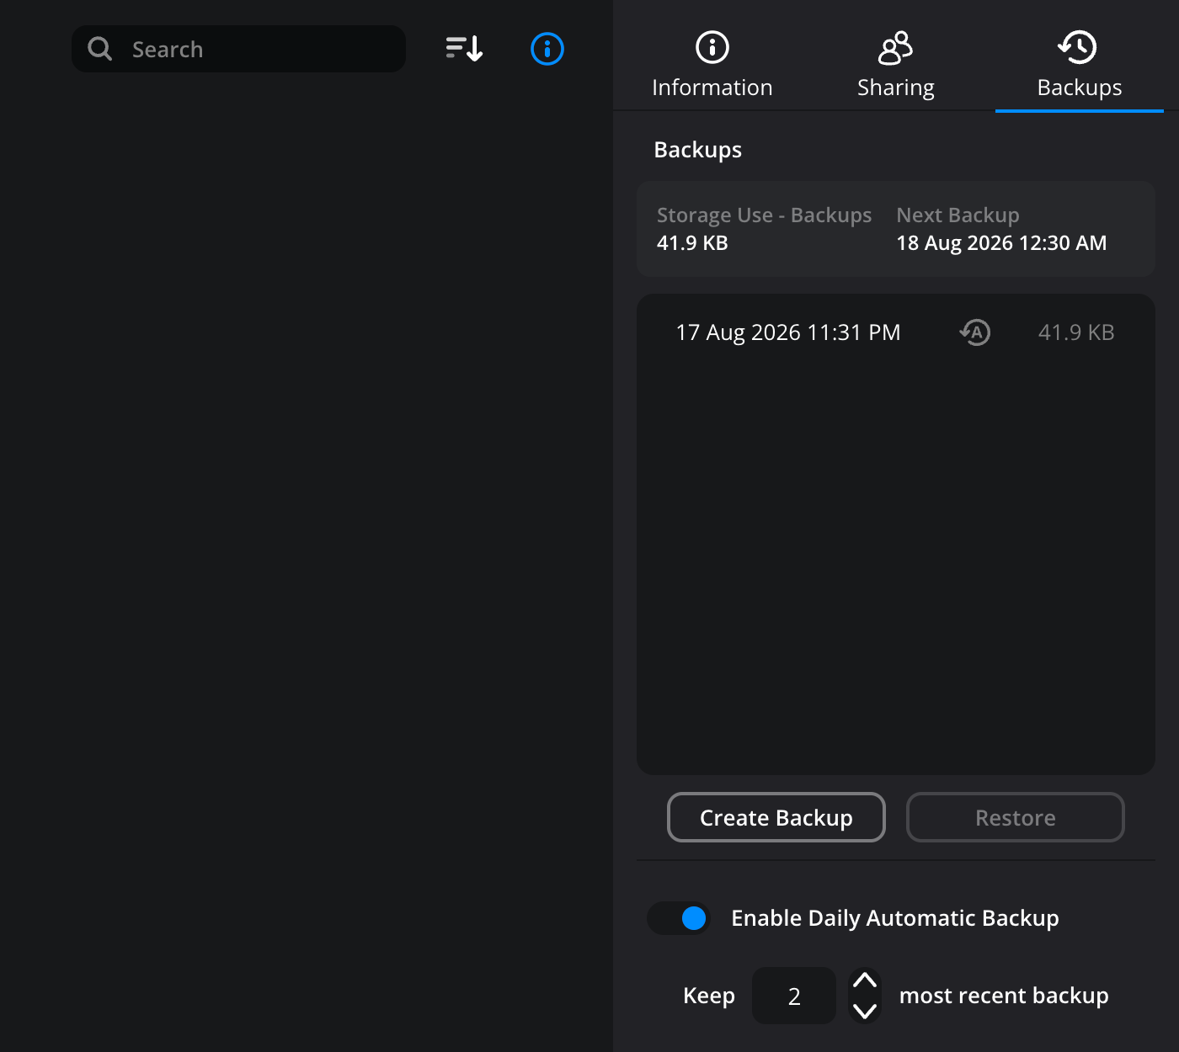The width and height of the screenshot is (1179, 1052).
Task: Click the Create Backup button
Action: pos(776,817)
